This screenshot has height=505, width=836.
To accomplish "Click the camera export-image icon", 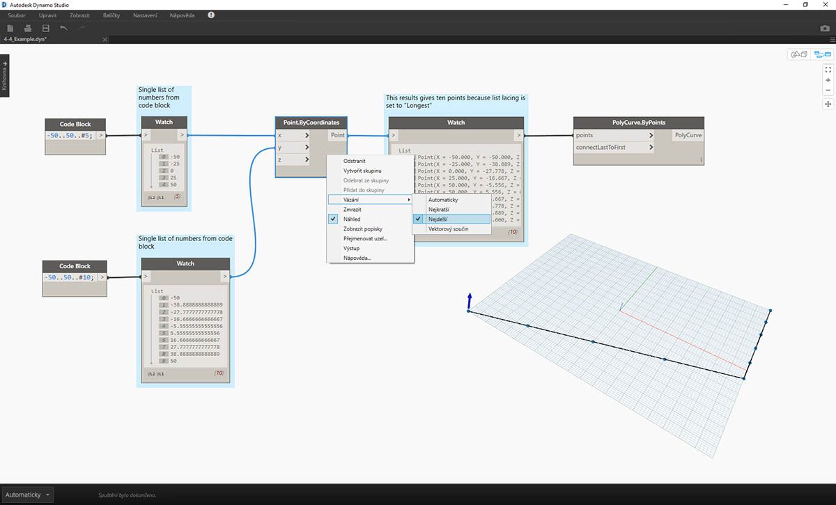I will pos(825,28).
